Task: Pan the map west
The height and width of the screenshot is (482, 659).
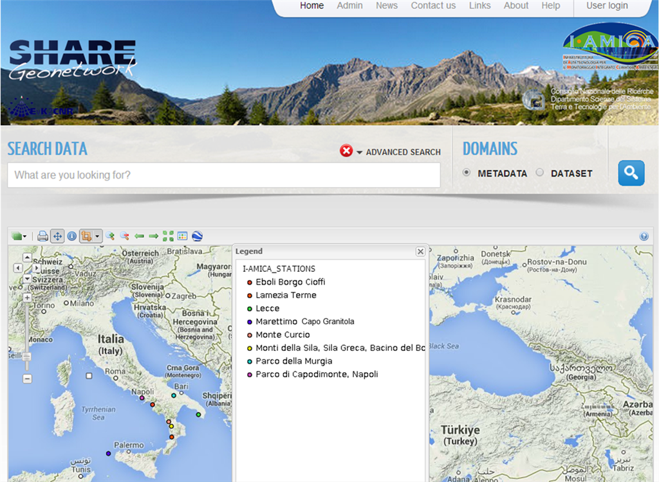Action: click(x=17, y=268)
